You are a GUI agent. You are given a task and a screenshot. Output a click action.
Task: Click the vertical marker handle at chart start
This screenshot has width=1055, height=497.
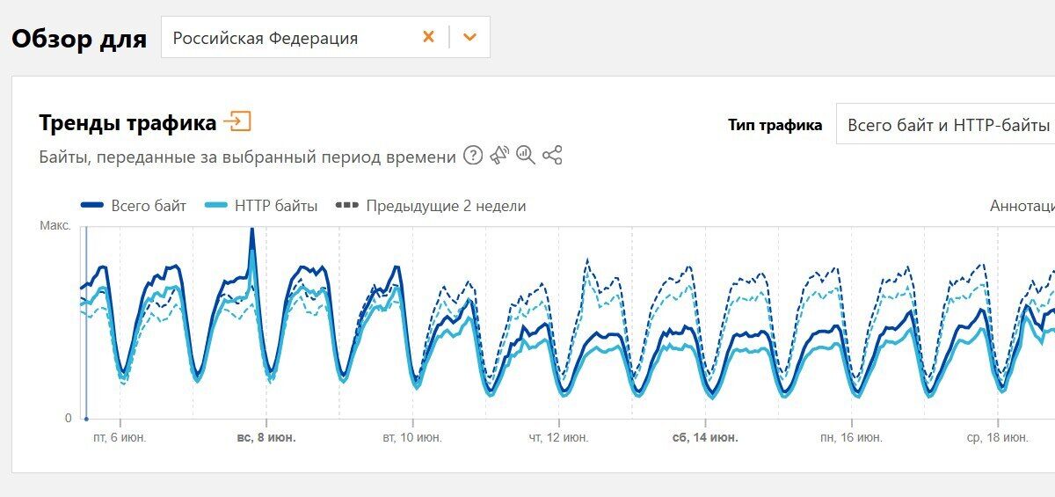[x=85, y=419]
